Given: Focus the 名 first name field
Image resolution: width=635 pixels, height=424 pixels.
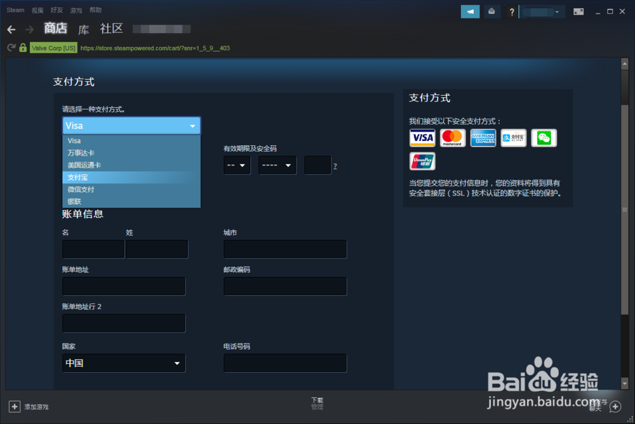Looking at the screenshot, I should click(x=93, y=249).
